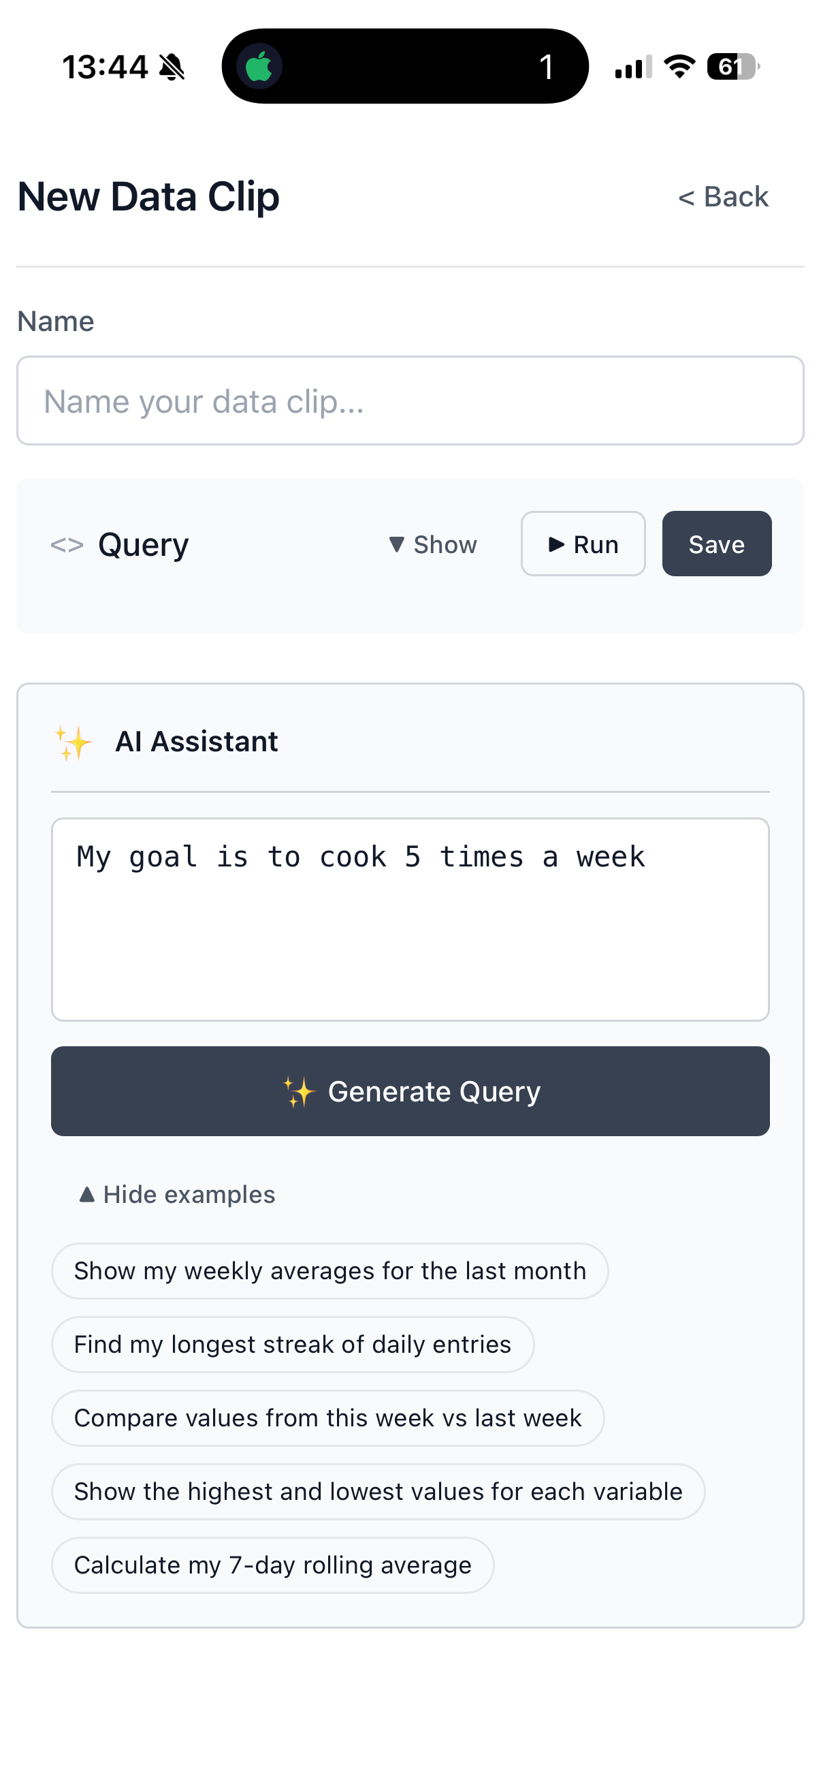Viewport: 821px width, 1786px height.
Task: Tap the silent mode bell icon
Action: point(172,67)
